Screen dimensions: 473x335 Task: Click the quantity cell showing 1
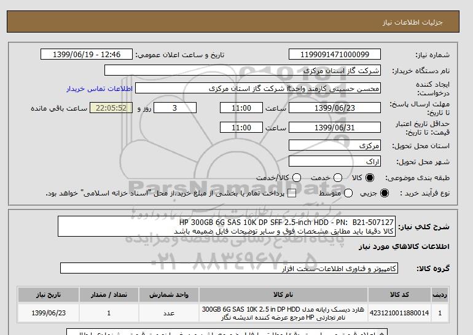coord(109,313)
